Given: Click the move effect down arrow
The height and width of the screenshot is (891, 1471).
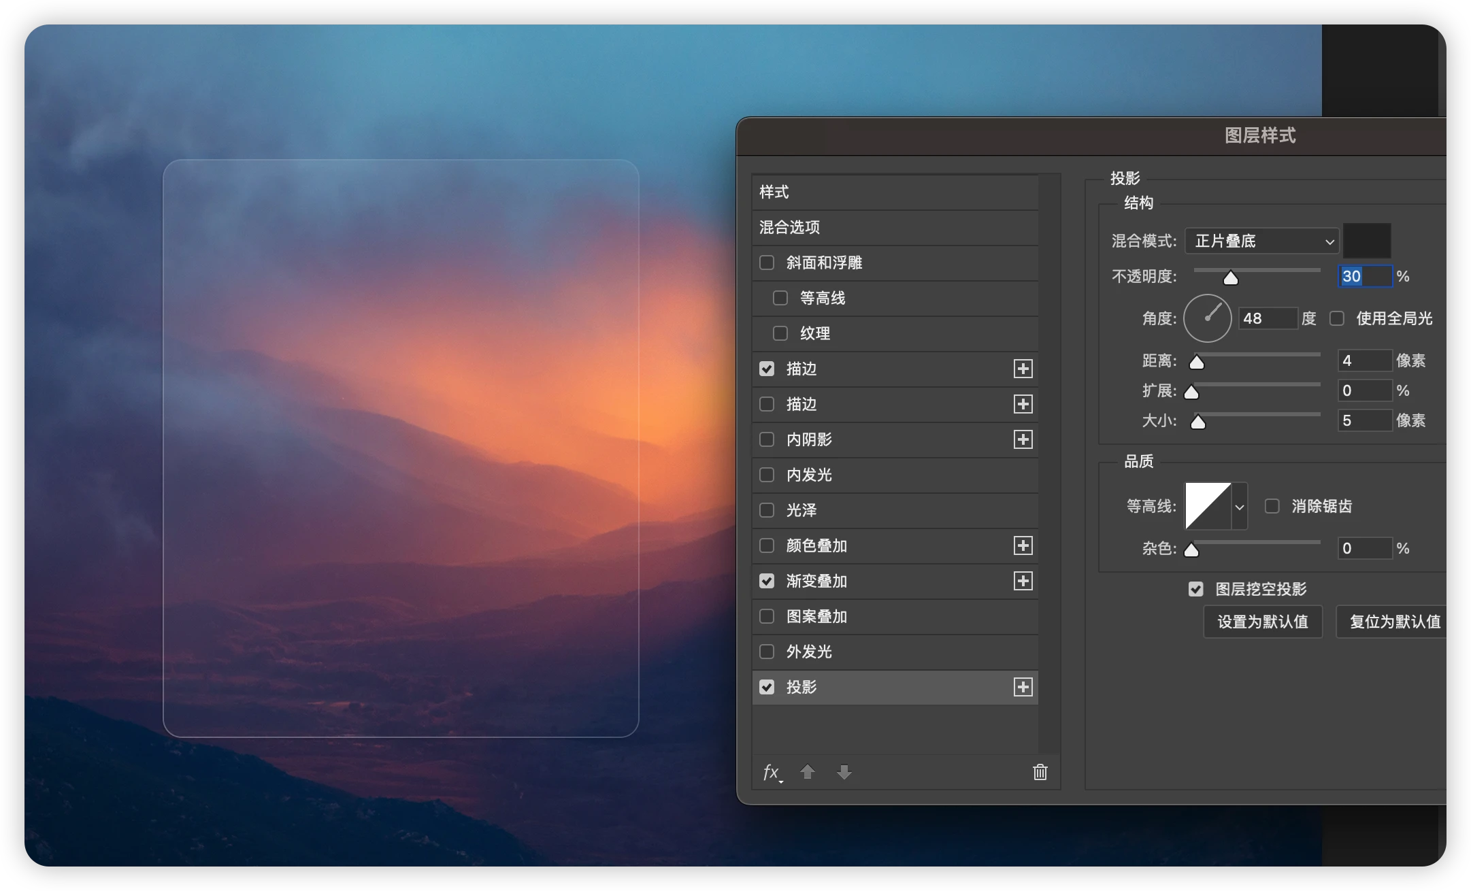Looking at the screenshot, I should tap(844, 772).
